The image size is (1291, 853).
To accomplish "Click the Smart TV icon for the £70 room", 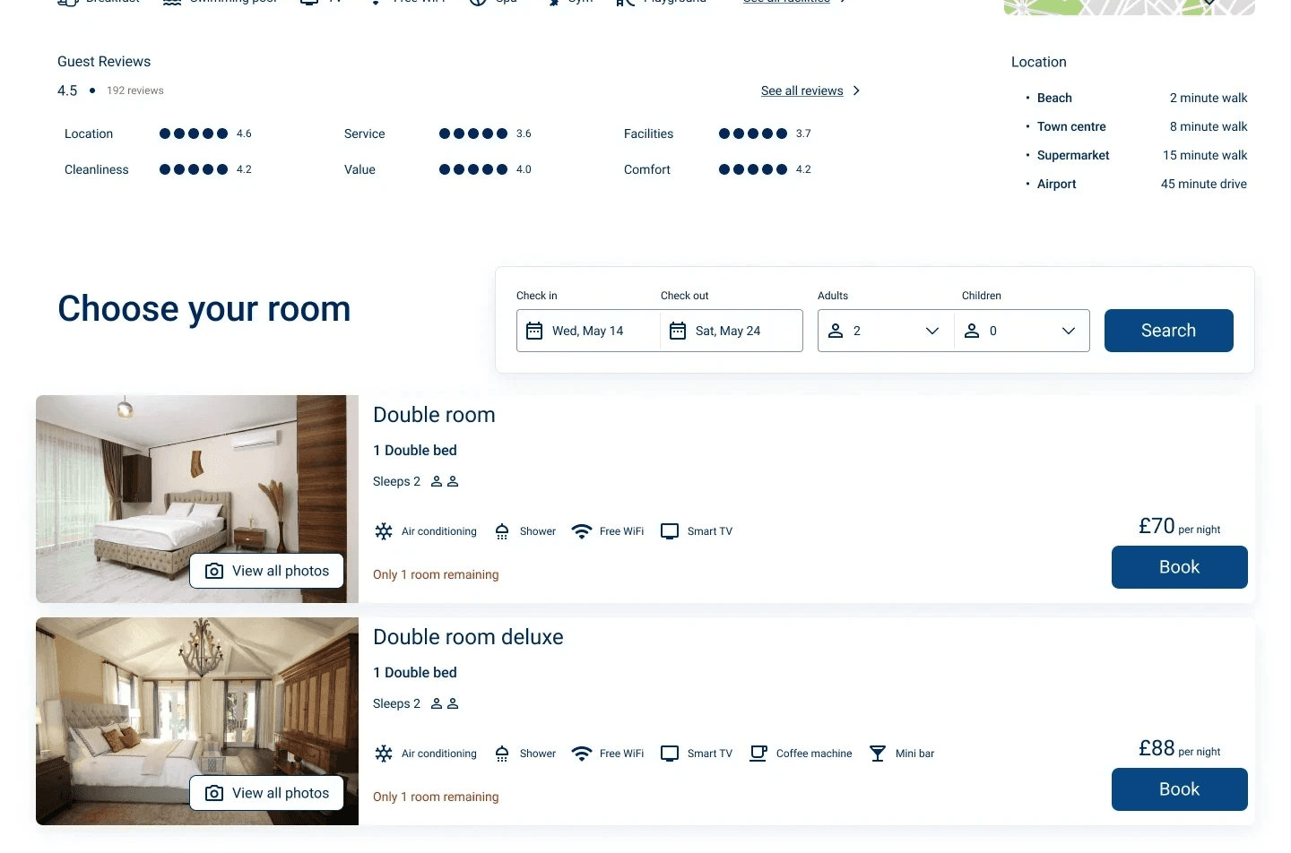I will click(670, 531).
